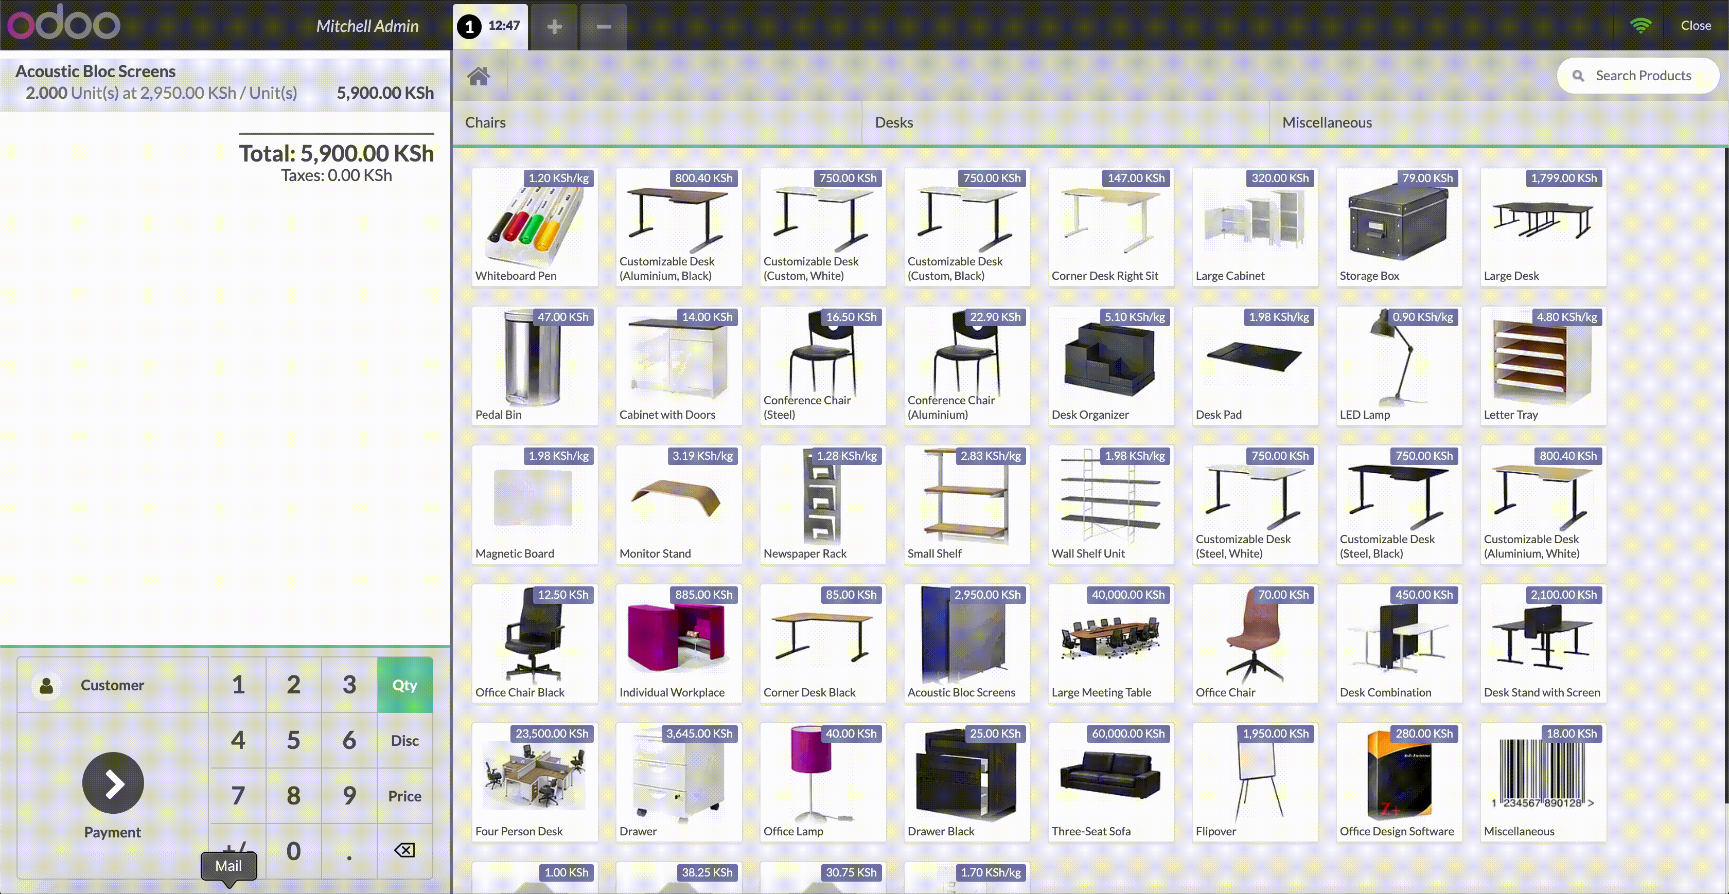This screenshot has height=894, width=1729.
Task: Add Acoustic Bloc Screens product tile
Action: [966, 643]
